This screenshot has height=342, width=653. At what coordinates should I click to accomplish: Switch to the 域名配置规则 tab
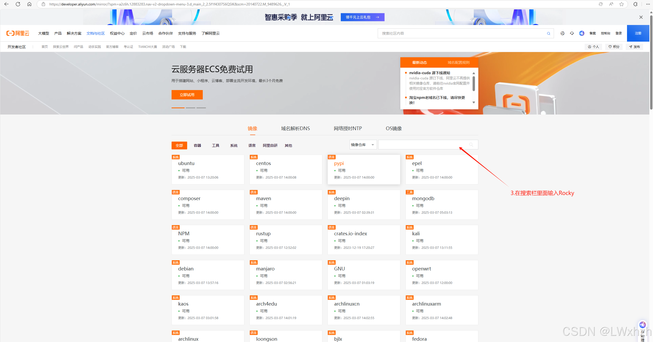pos(459,62)
